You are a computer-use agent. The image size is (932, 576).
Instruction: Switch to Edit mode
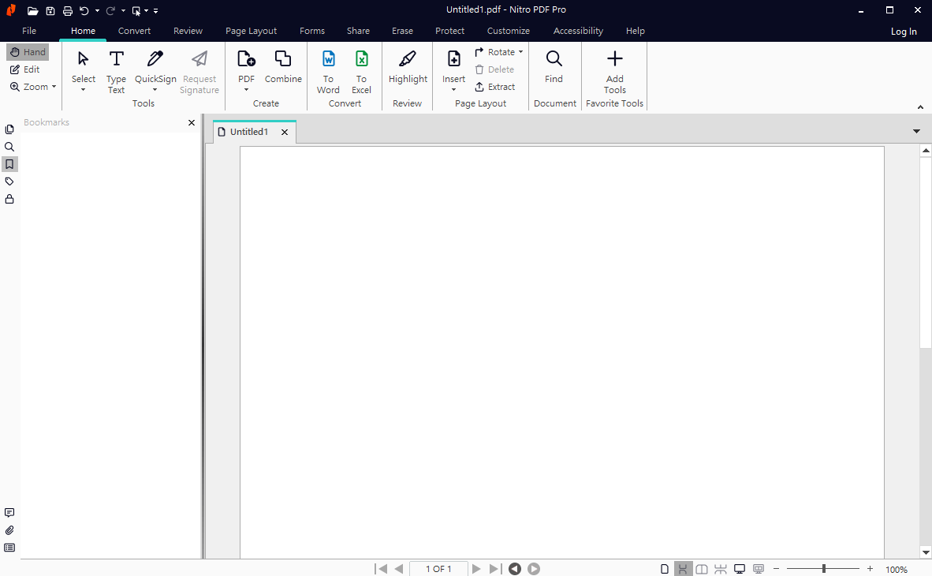tap(24, 69)
